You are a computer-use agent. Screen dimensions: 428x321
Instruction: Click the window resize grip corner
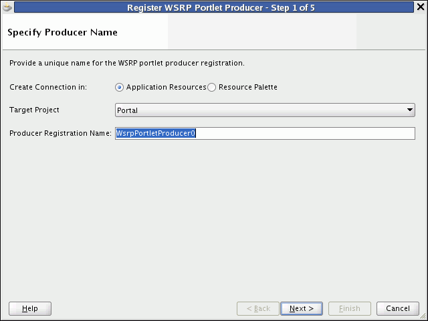click(424, 317)
